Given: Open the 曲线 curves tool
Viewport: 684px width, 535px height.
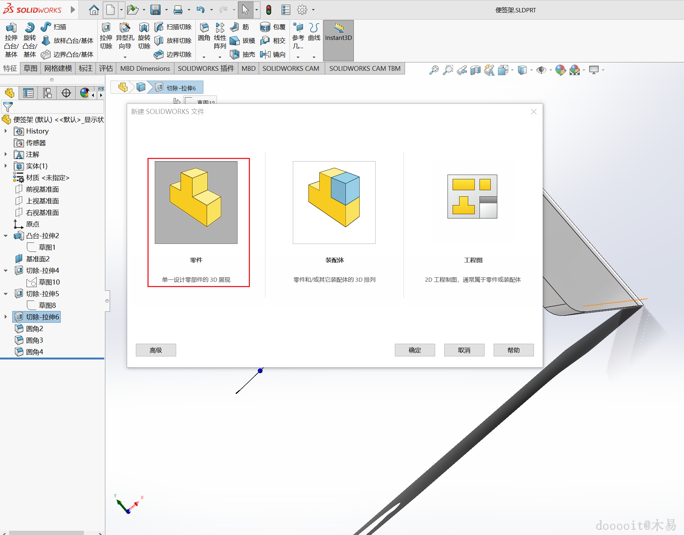Looking at the screenshot, I should tap(314, 33).
